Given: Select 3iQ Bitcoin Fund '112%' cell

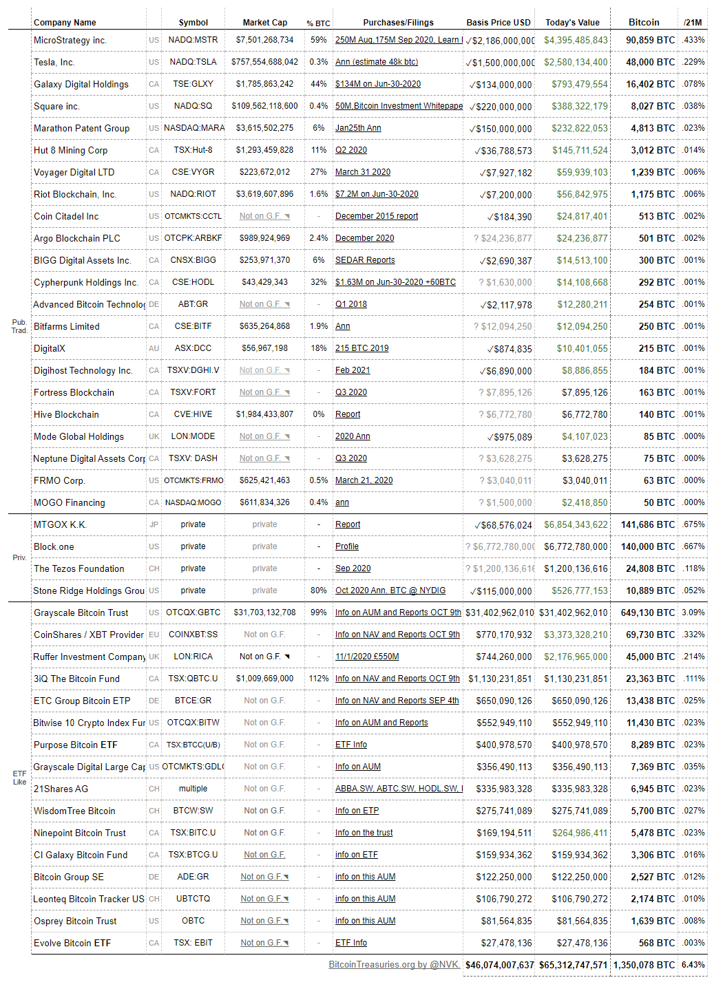Looking at the screenshot, I should (319, 679).
